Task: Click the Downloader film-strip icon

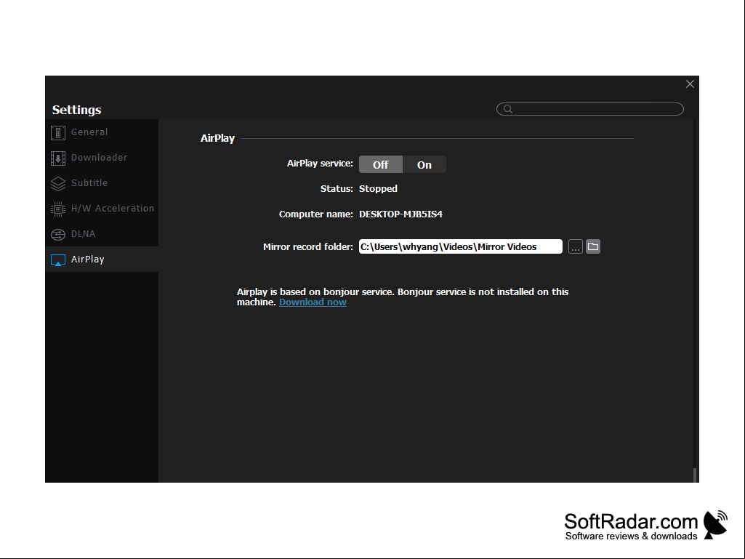Action: [x=58, y=158]
